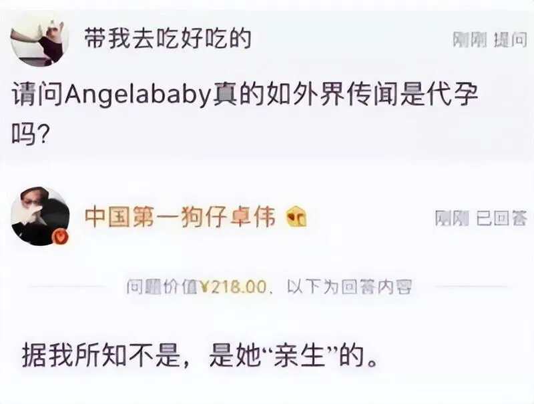Click the ¥218.00 price value

pyautogui.click(x=234, y=287)
